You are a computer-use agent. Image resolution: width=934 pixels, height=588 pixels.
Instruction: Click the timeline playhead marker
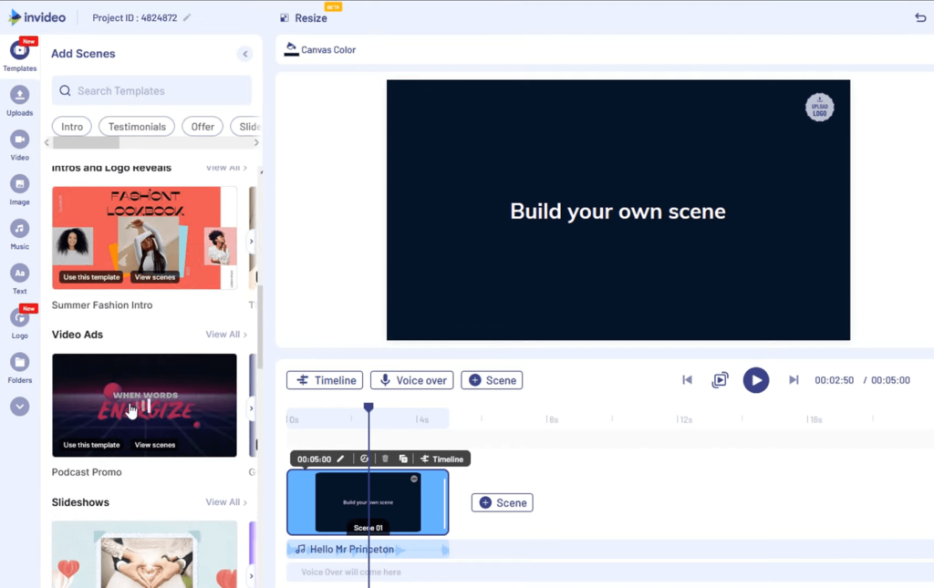(x=368, y=407)
